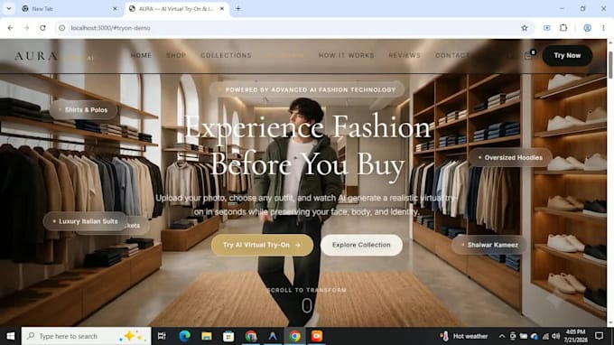Select the Shirts & Polos tag
The image size is (614, 345).
click(83, 110)
